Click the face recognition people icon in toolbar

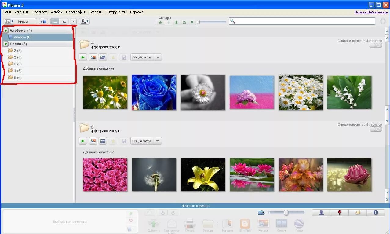point(84,21)
